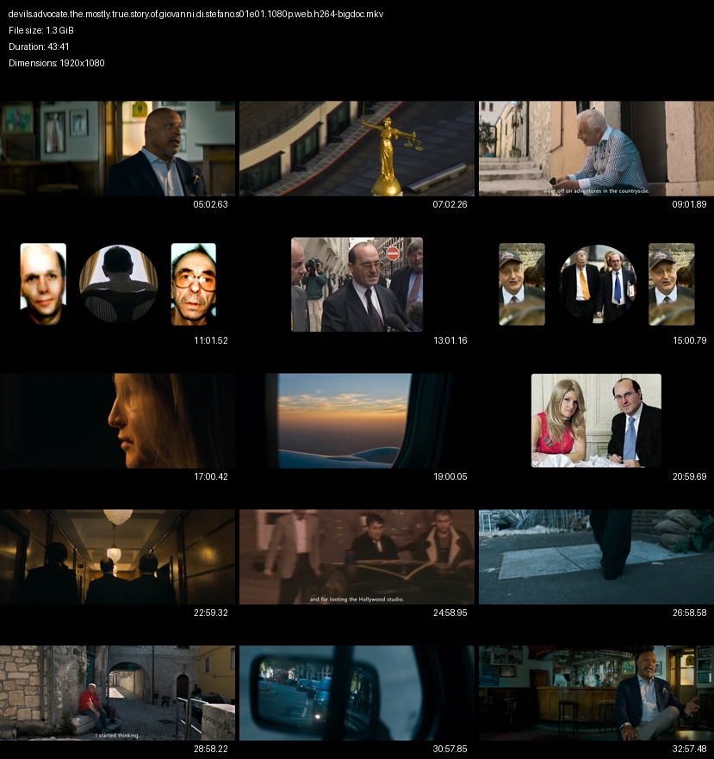
Task: Click the 'Duration: 43:41' text
Action: pos(39,47)
